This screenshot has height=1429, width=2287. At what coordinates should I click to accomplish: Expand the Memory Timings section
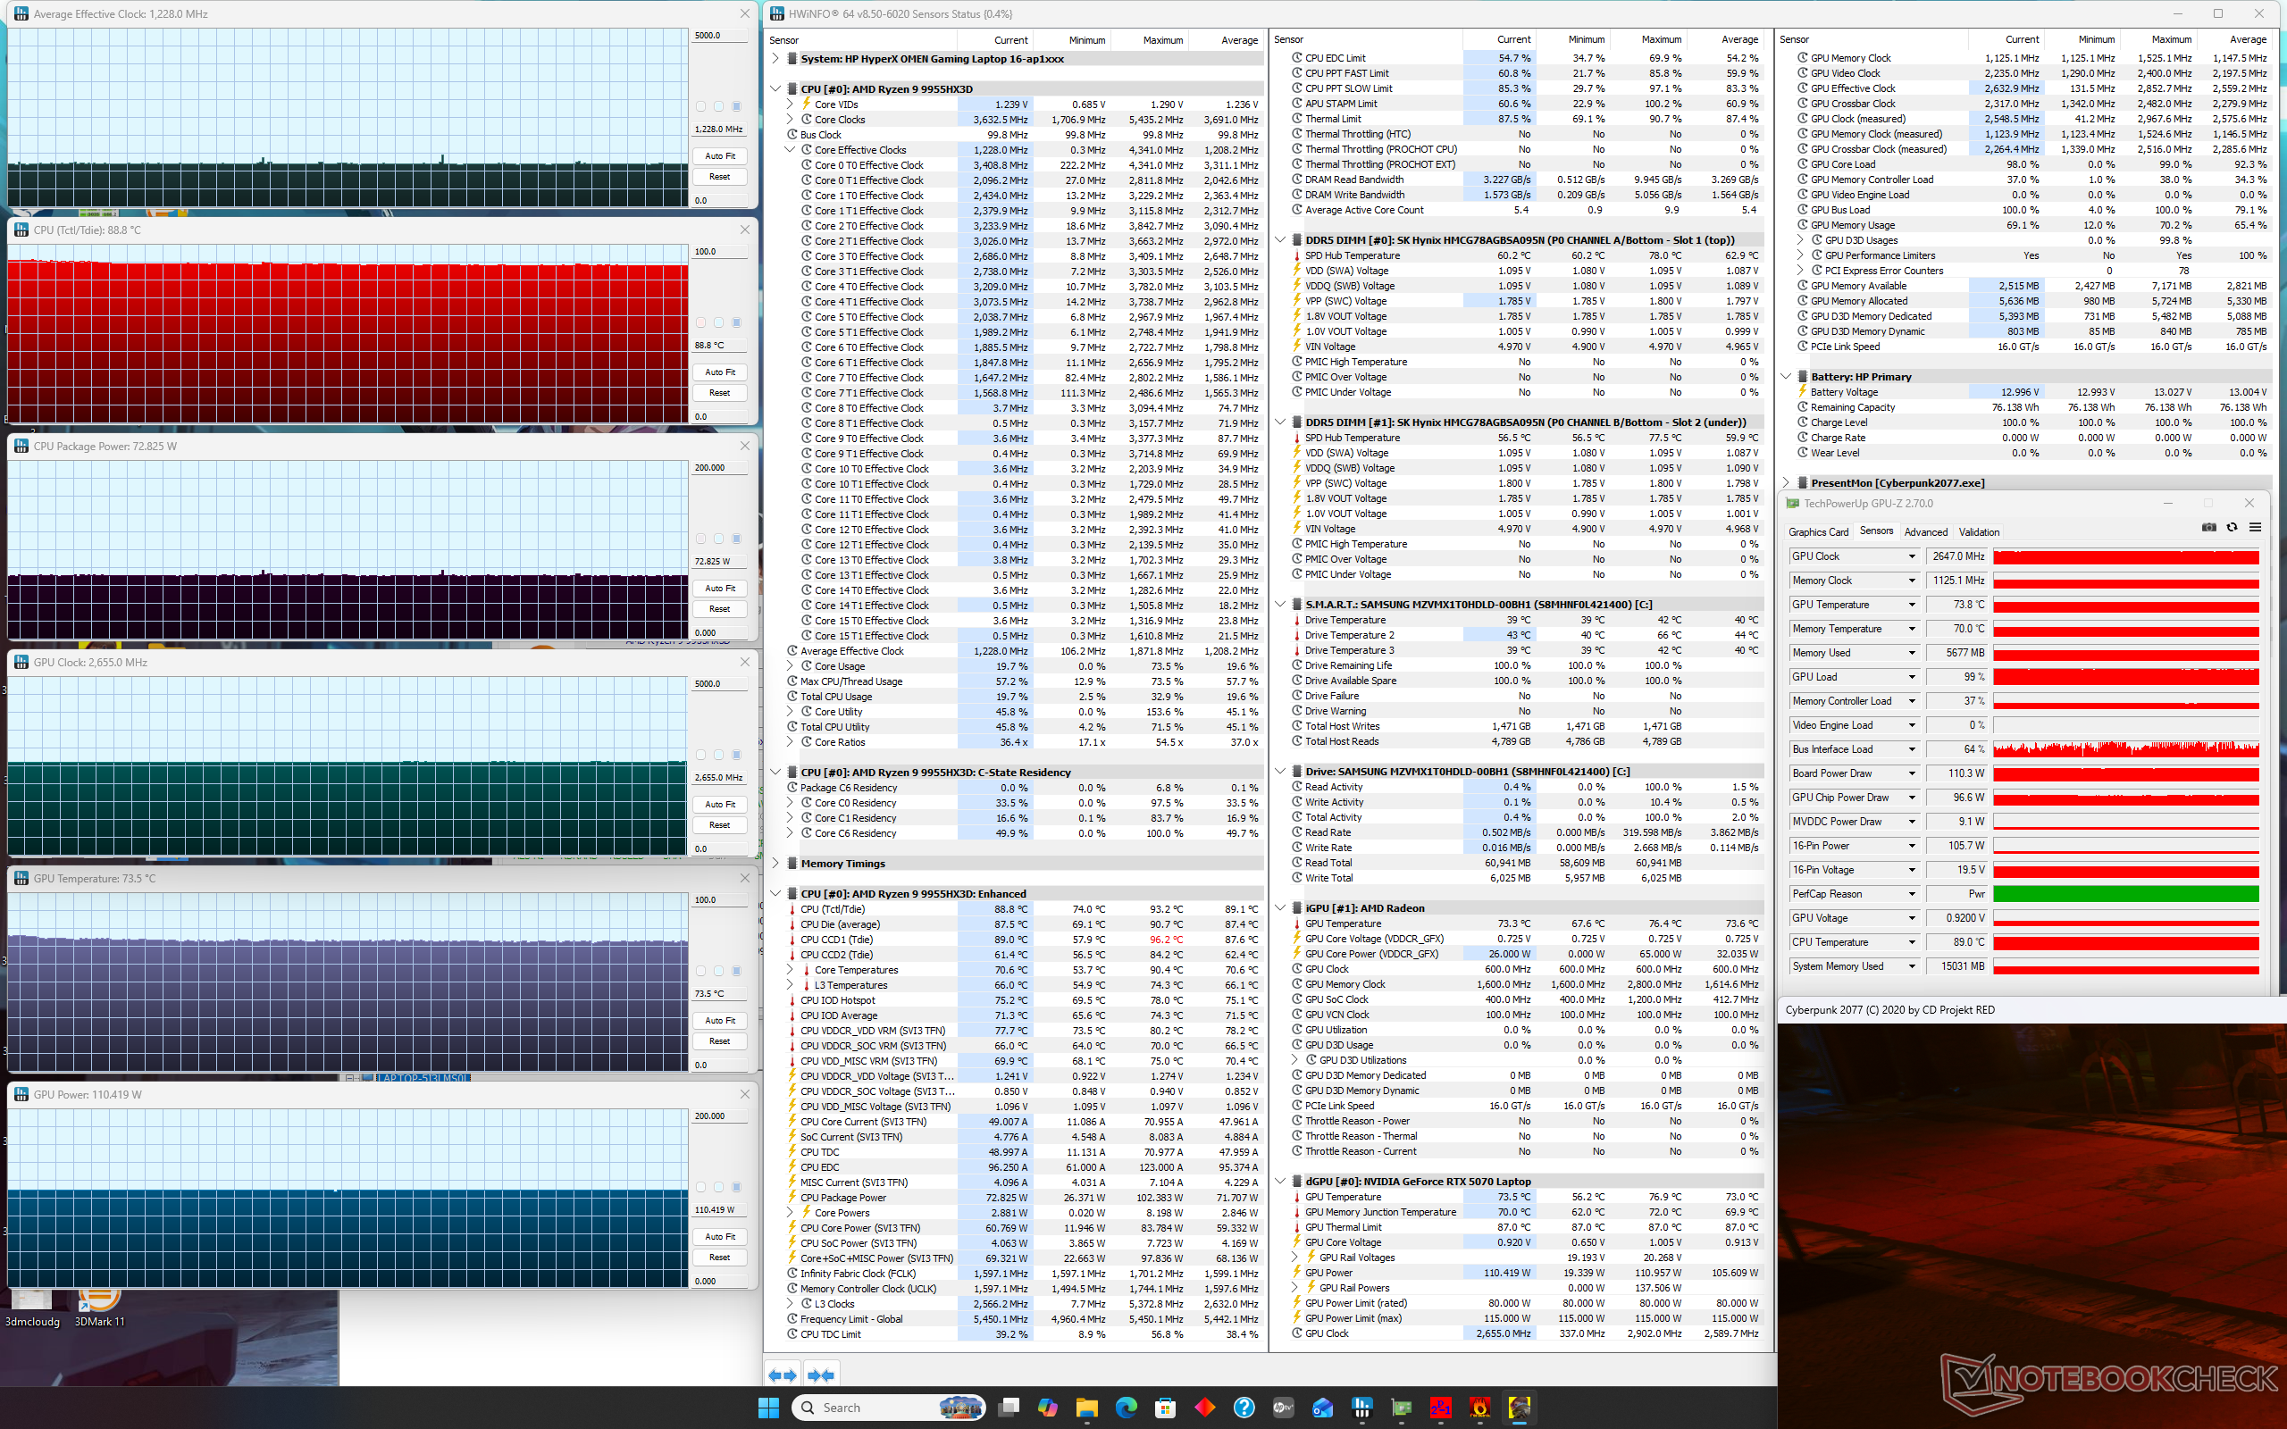775,863
